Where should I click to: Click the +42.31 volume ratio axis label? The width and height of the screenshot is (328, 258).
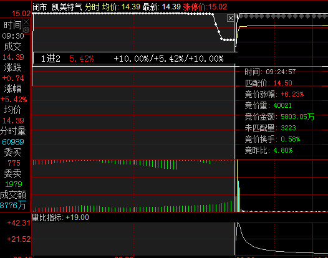[x=19, y=223]
